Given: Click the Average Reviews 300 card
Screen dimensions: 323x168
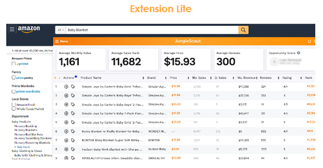Looking at the screenshot, I should [239, 60].
